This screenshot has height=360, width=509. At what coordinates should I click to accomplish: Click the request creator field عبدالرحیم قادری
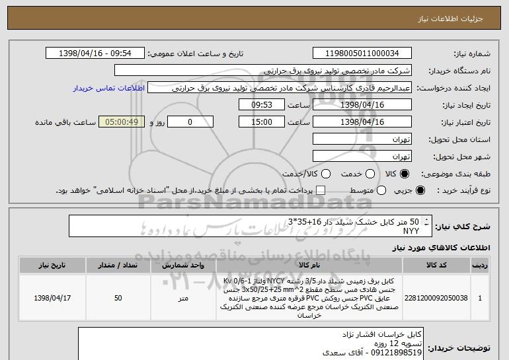(280, 88)
